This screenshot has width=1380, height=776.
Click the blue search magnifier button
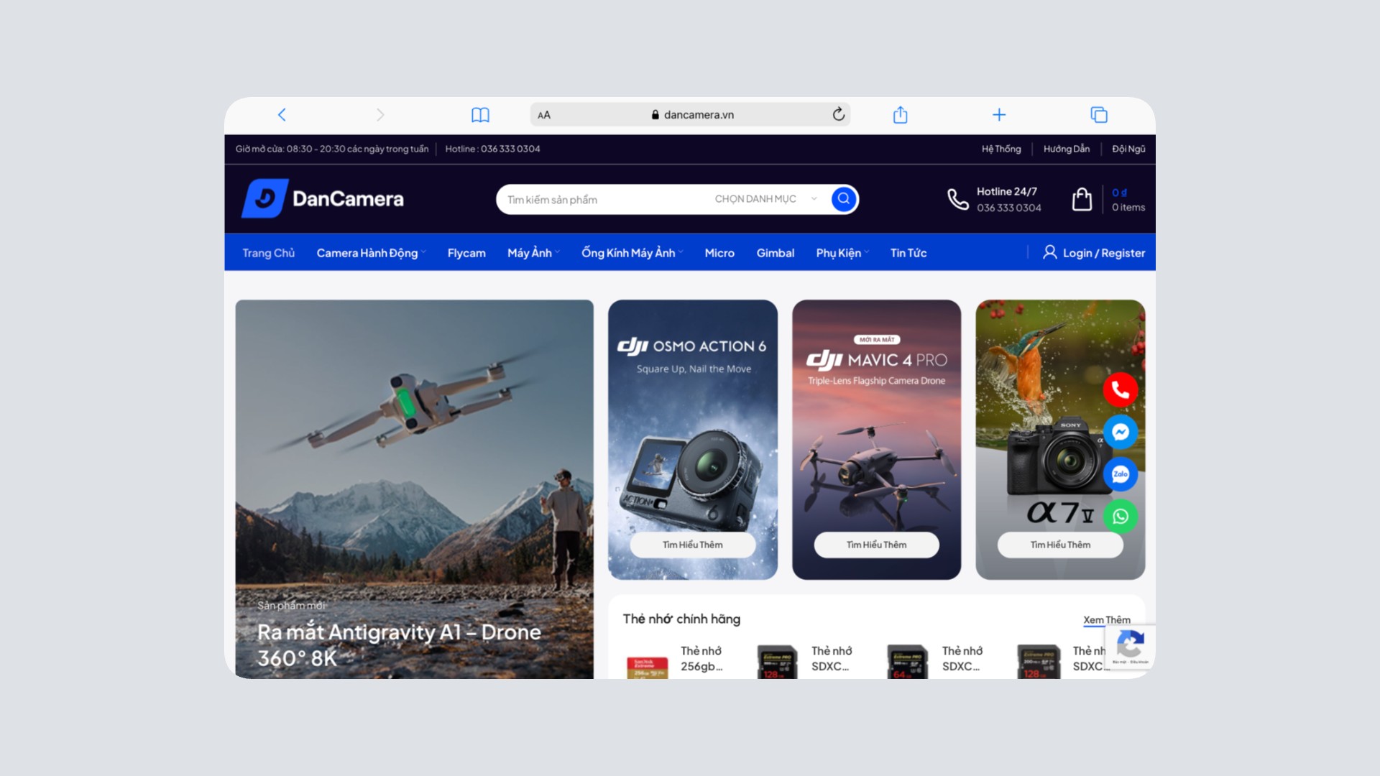pyautogui.click(x=844, y=199)
